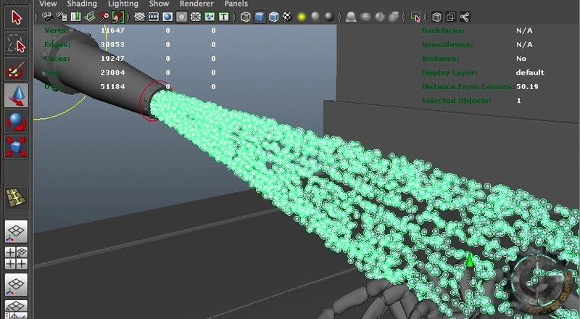This screenshot has width=580, height=319.
Task: Select the arrow Select tool
Action: [x=16, y=17]
